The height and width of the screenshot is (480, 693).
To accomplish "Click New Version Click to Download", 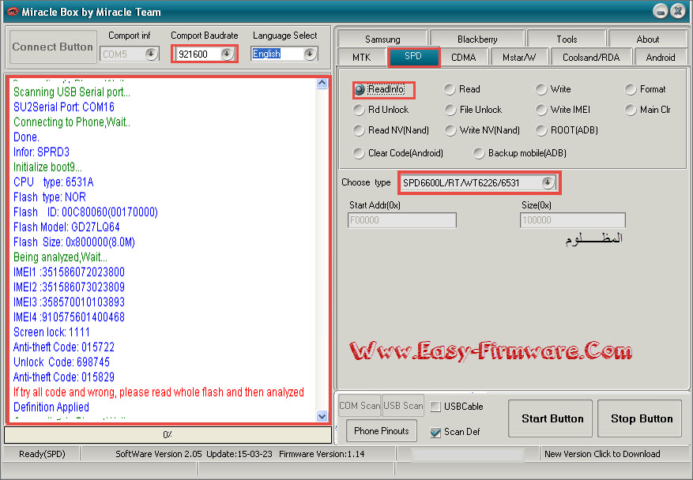I will pyautogui.click(x=602, y=454).
